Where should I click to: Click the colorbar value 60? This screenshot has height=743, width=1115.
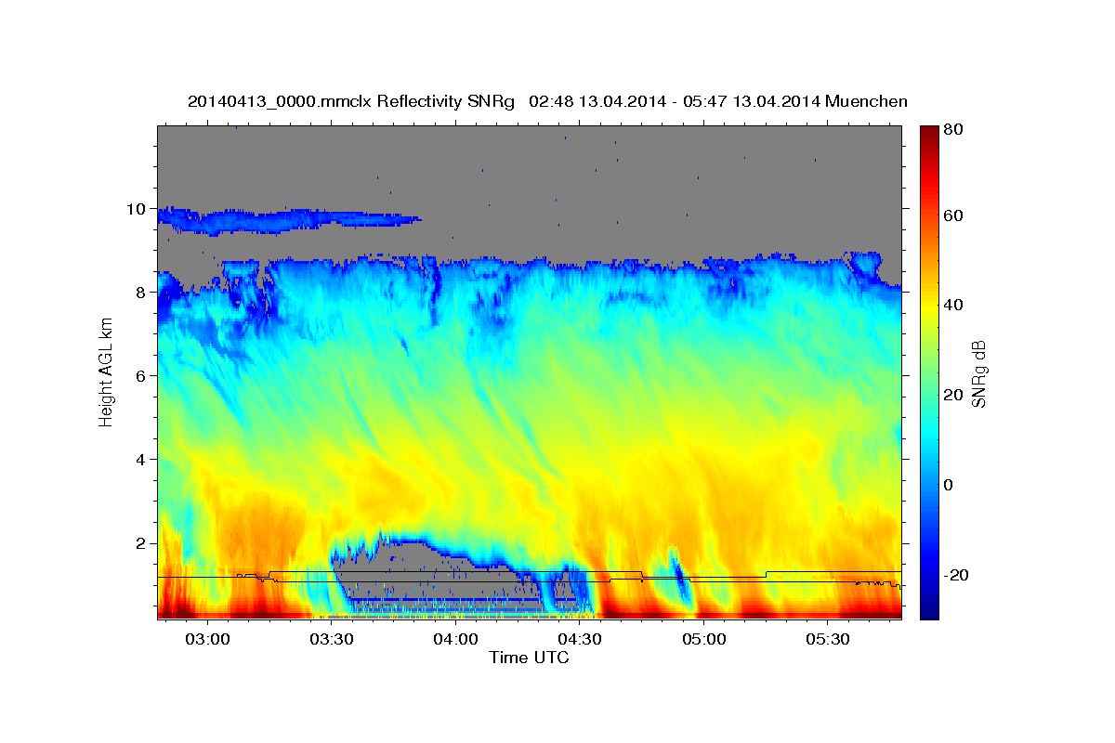point(952,215)
